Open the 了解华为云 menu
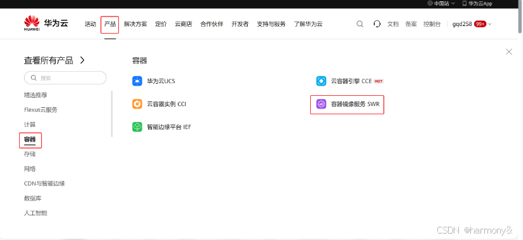 (308, 24)
